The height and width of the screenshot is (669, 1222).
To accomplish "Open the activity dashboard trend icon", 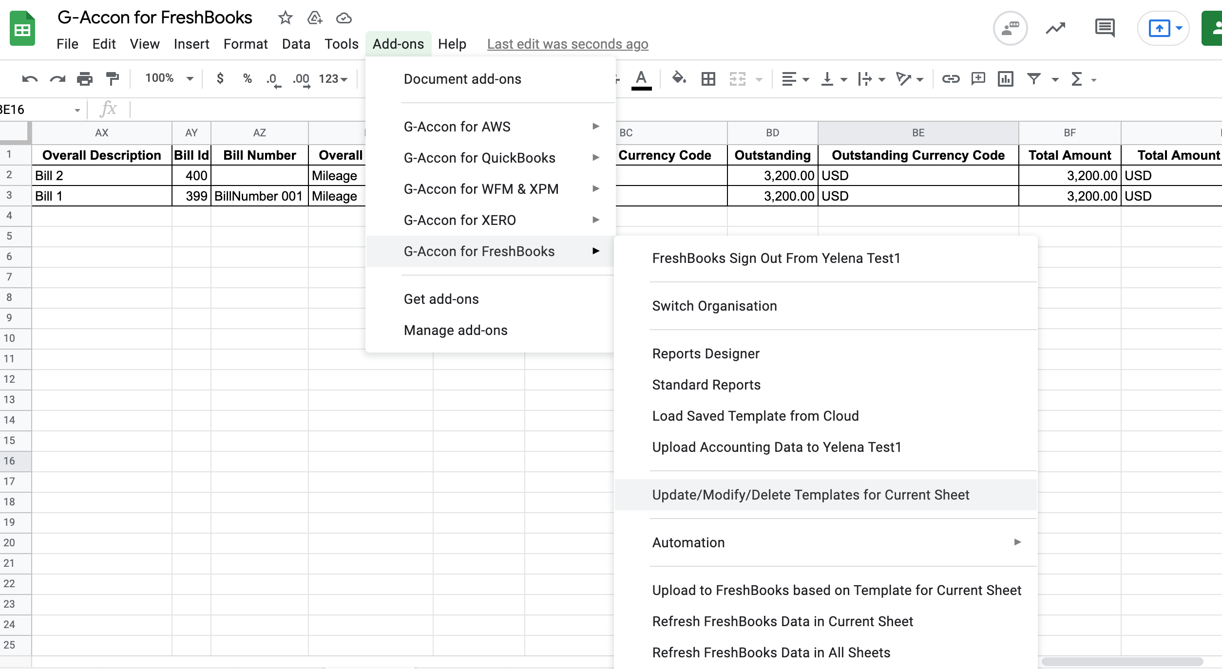I will coord(1055,29).
